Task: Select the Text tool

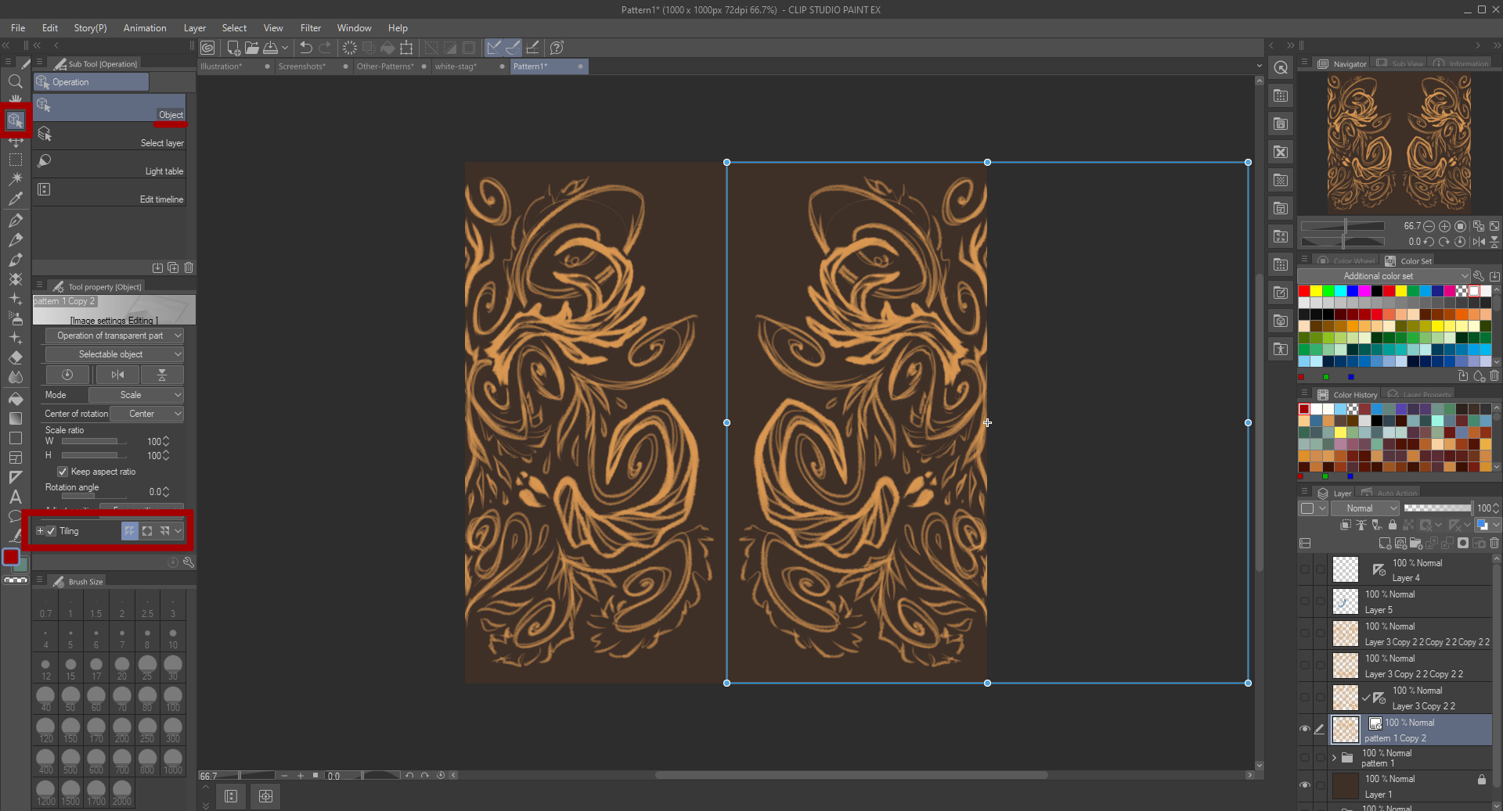Action: click(16, 497)
